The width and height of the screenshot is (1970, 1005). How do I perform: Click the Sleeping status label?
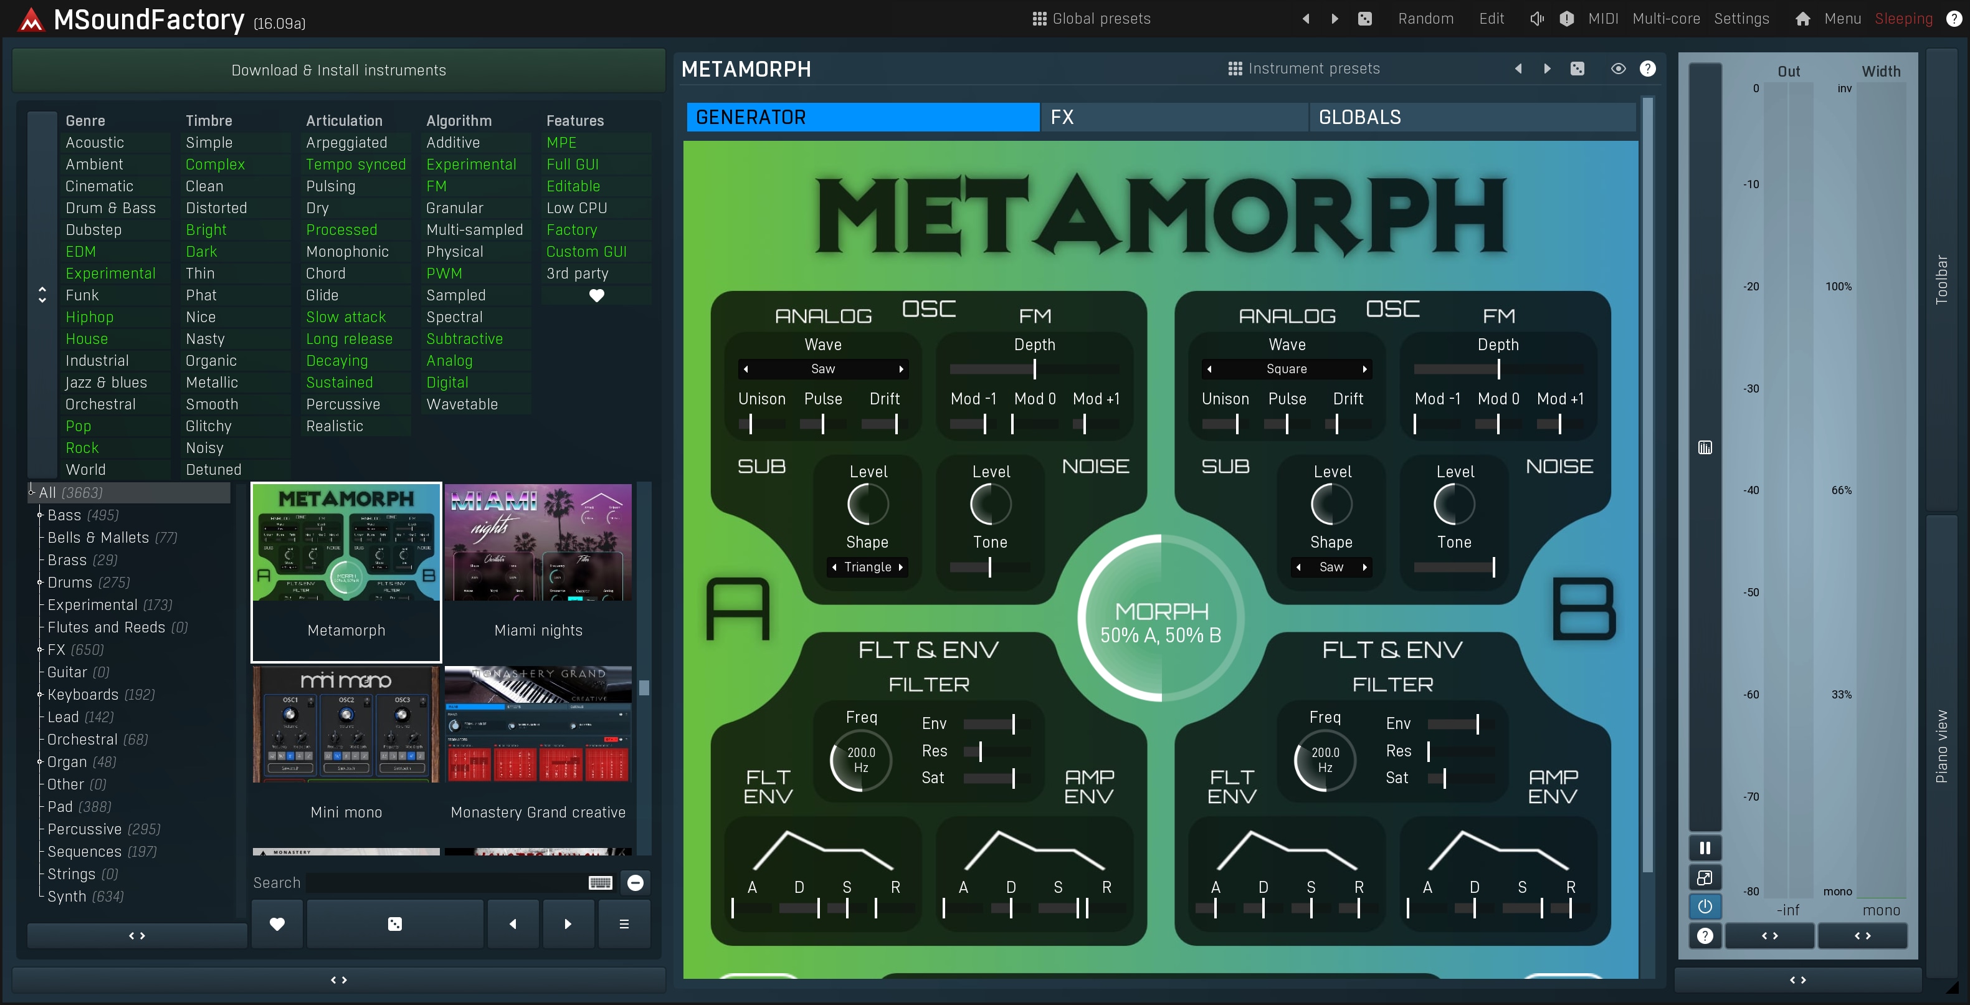pos(1903,18)
